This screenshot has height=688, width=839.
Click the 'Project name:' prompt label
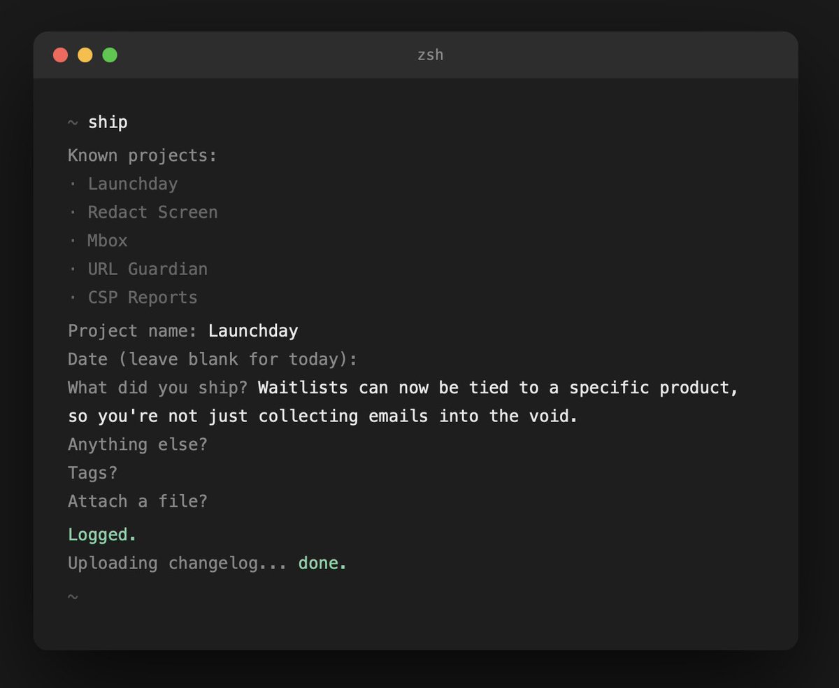tap(133, 330)
